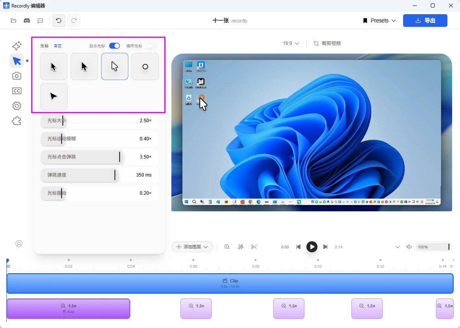Viewport: 460px width, 328px height.
Task: Choose the second tilted black cursor style
Action: [x=84, y=67]
